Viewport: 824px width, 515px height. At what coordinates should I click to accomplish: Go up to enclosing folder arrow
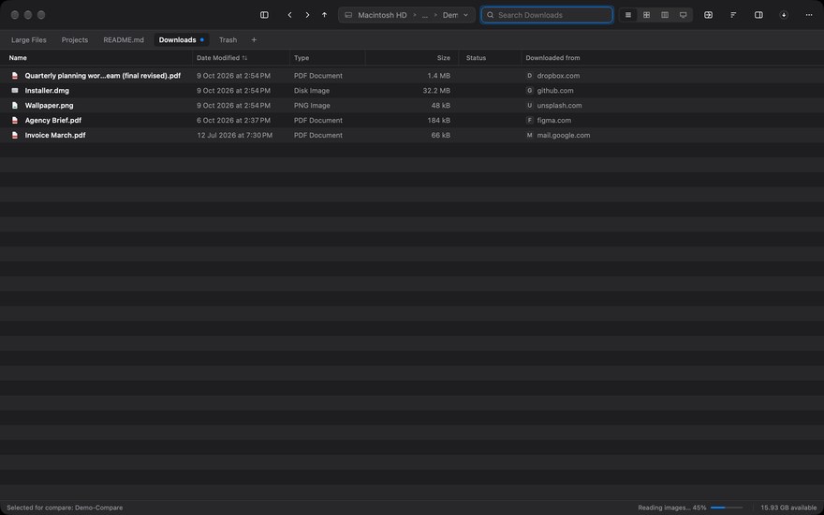324,15
